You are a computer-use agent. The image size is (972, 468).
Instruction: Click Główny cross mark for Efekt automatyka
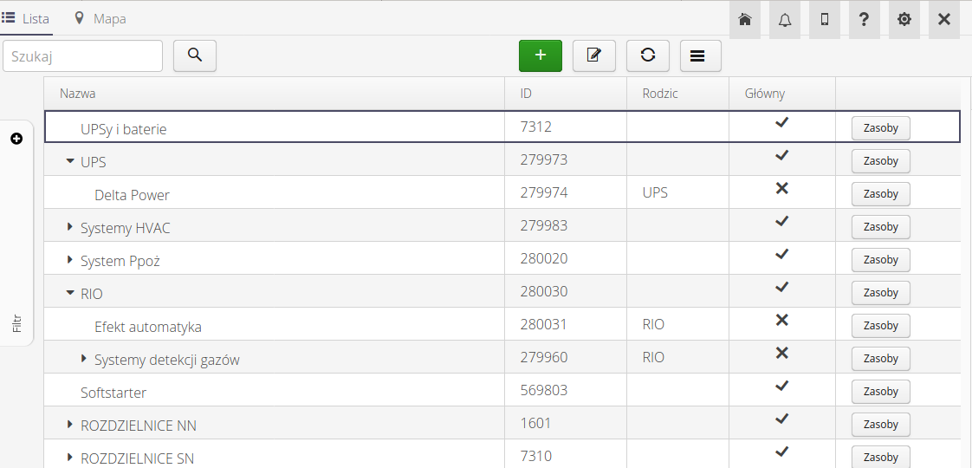coord(781,320)
